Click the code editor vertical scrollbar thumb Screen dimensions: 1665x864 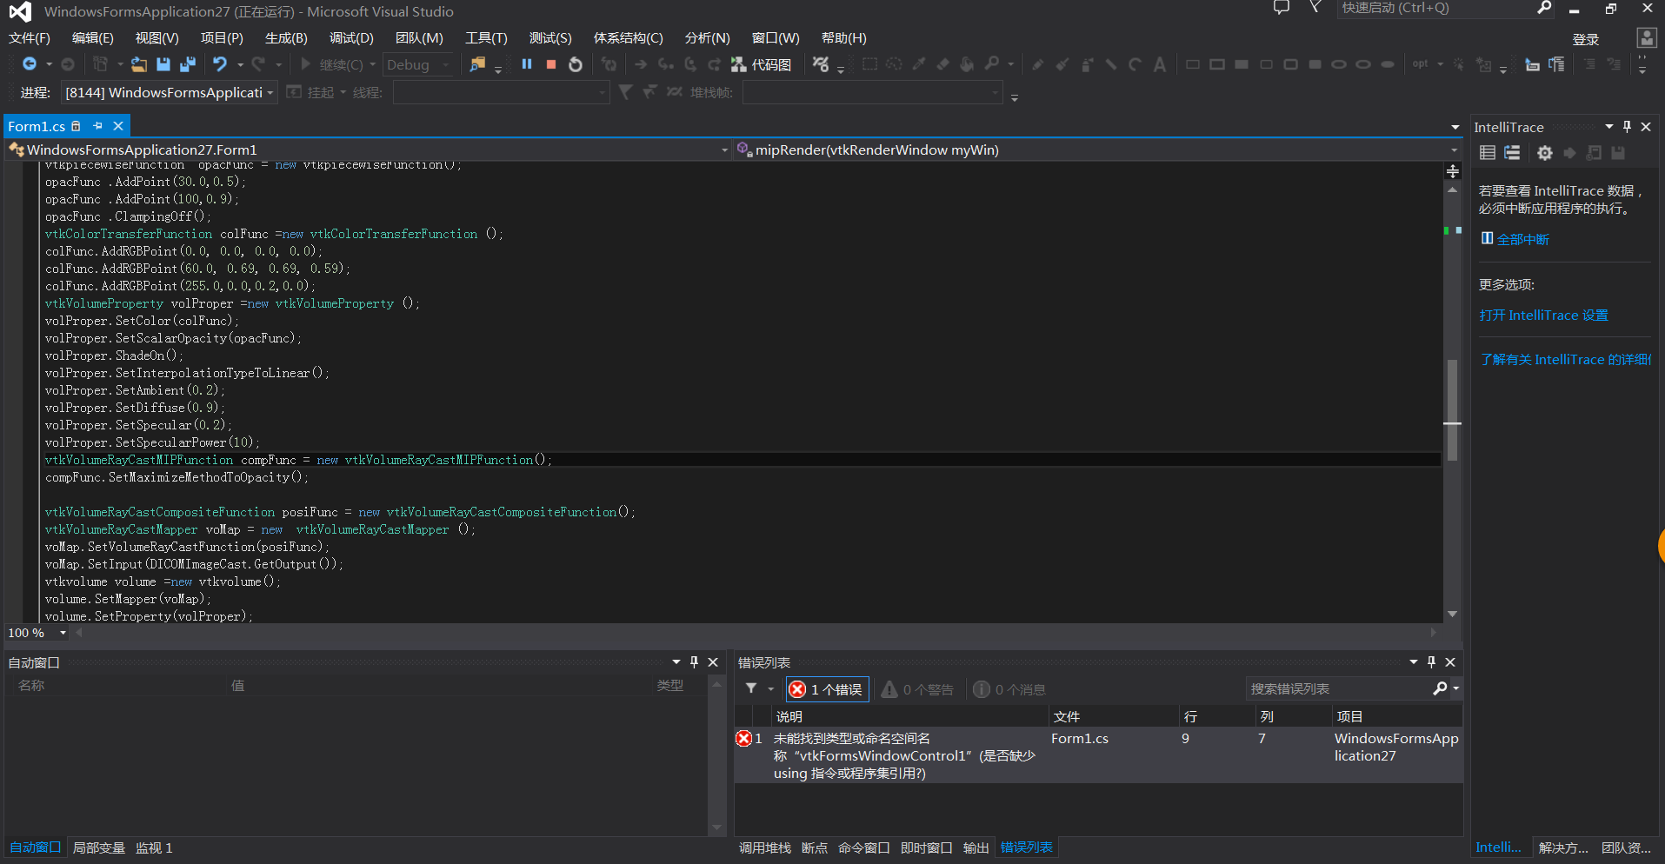point(1452,409)
